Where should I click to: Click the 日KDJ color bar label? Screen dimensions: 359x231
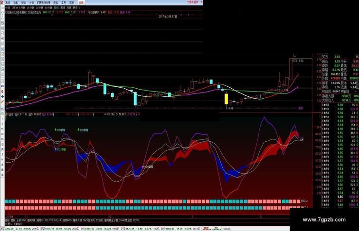(304, 201)
